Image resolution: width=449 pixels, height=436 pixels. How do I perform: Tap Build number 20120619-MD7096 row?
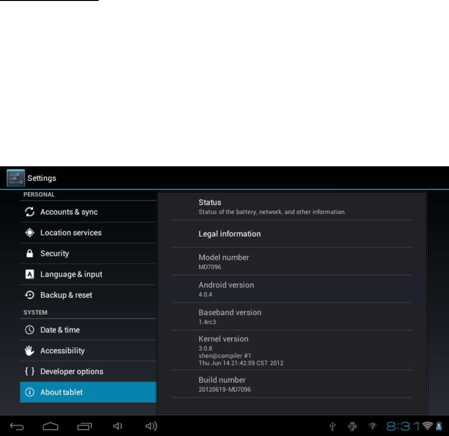click(x=291, y=384)
